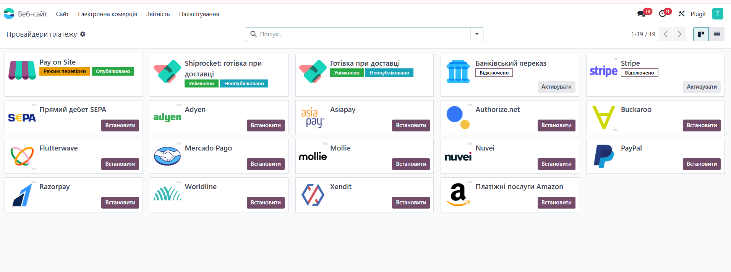Click the debug tools wrench icon
The height and width of the screenshot is (272, 731).
coord(681,14)
